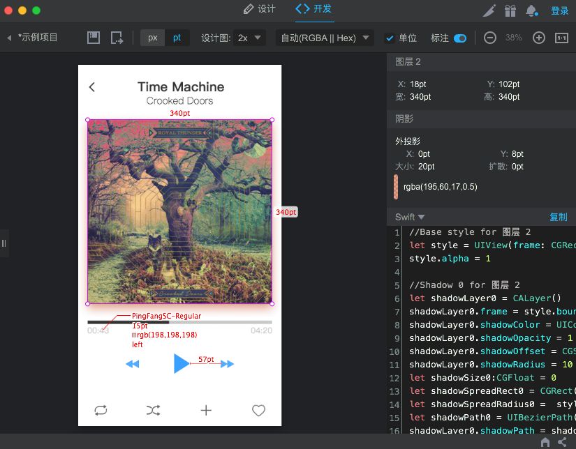
Task: Zoom out with the minus icon
Action: click(x=489, y=38)
